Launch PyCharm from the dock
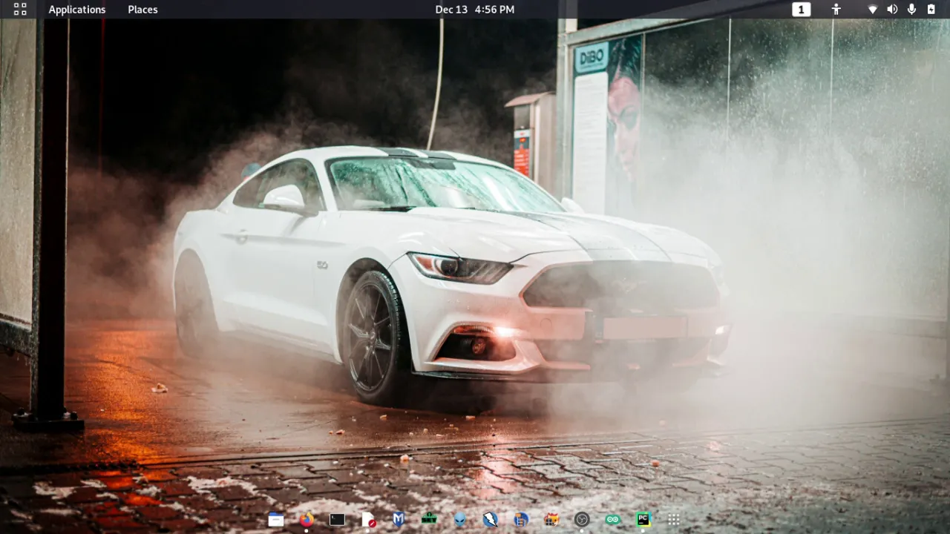Image resolution: width=950 pixels, height=534 pixels. point(643,520)
